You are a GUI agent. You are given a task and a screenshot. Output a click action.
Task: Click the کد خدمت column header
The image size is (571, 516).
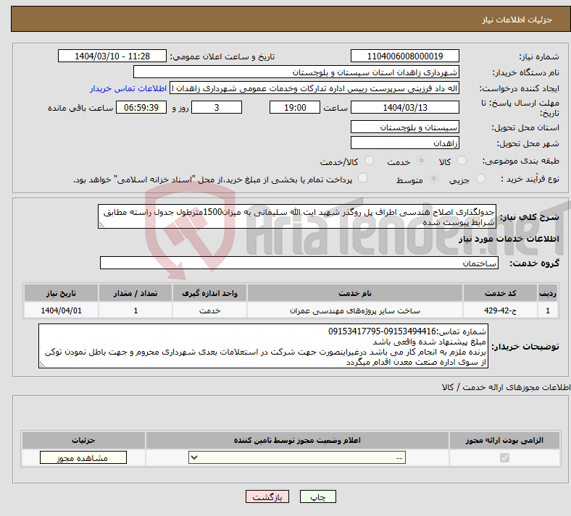[x=501, y=293]
